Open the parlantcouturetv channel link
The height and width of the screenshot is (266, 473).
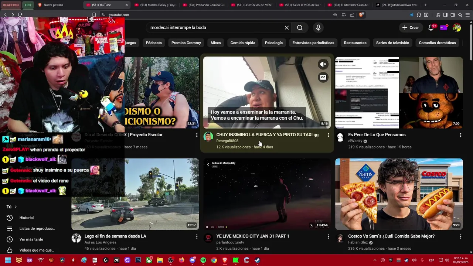tap(230, 242)
